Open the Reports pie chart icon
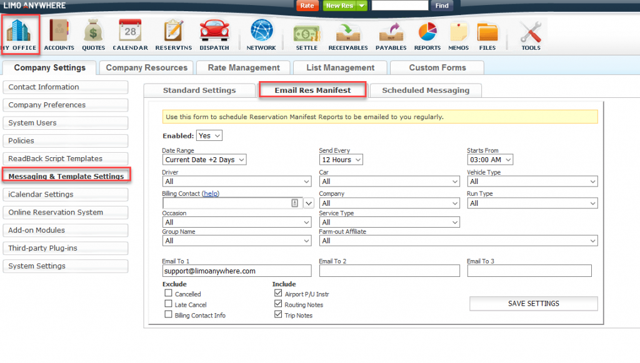 [427, 31]
